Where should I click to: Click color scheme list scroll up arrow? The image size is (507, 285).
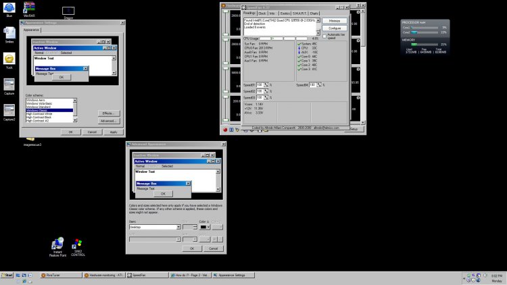pos(75,101)
